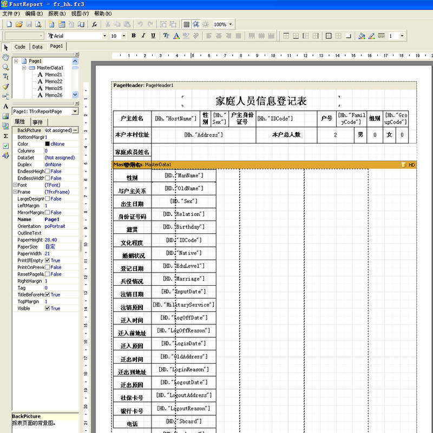The width and height of the screenshot is (433, 433).
Task: Click the BackPicture ellipsis button
Action: [76, 130]
